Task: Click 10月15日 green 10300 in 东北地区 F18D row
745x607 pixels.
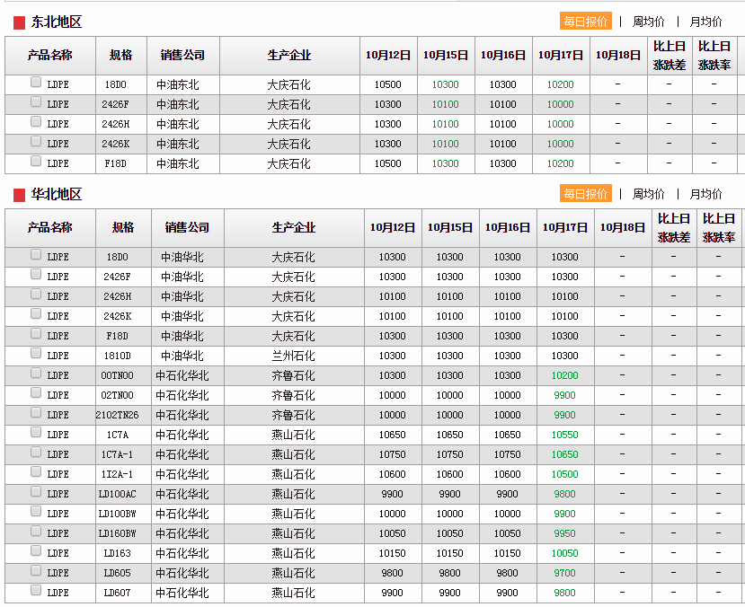Action: click(x=445, y=163)
